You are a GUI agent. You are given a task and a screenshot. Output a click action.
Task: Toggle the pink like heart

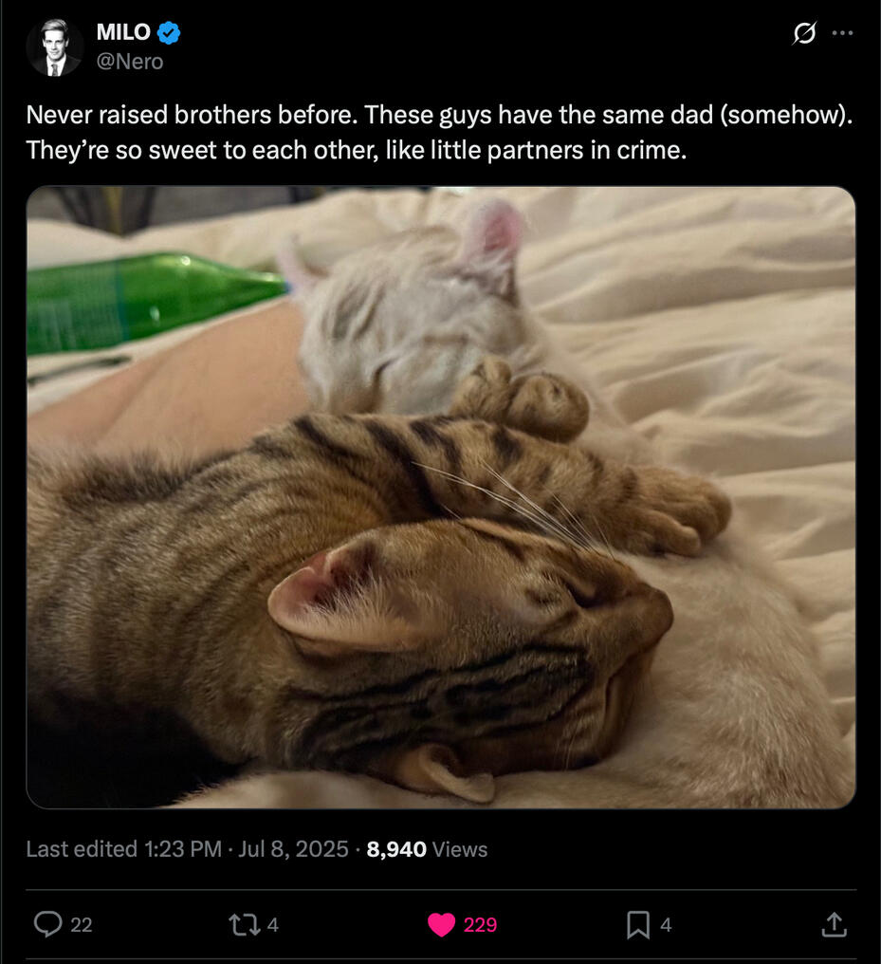pyautogui.click(x=441, y=924)
